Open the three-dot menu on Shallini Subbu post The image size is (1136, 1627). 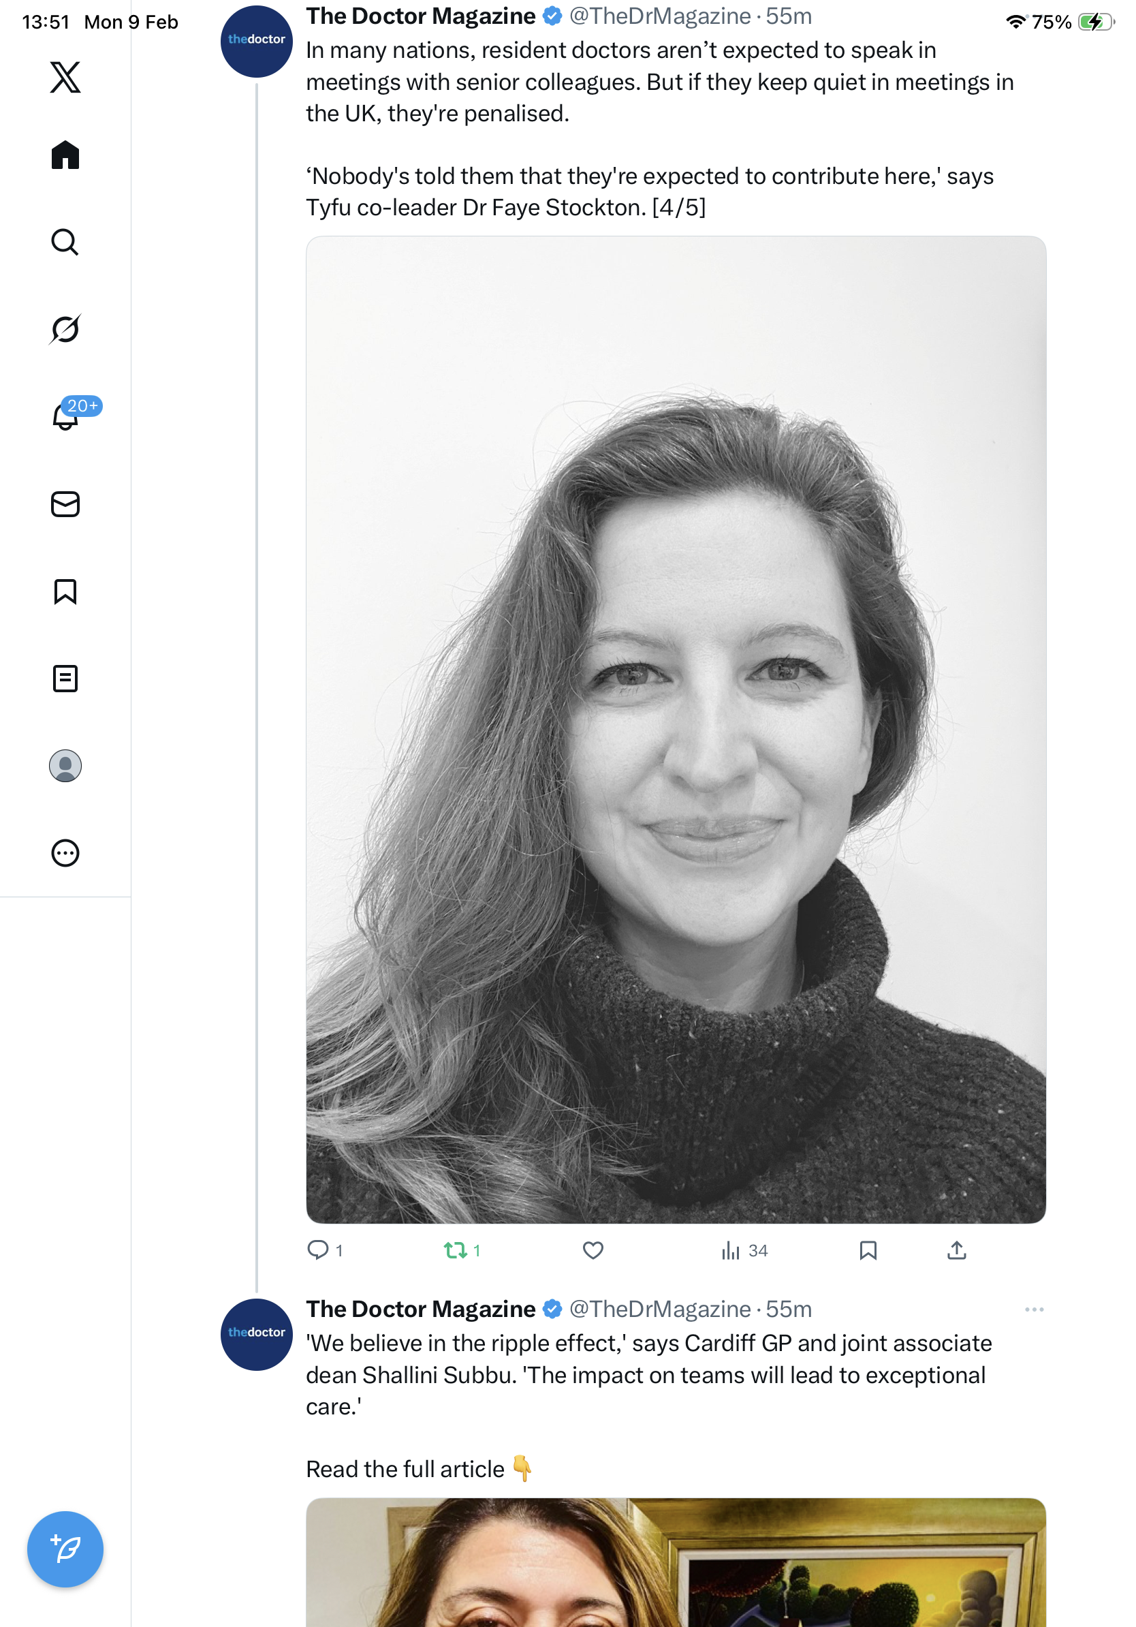click(1034, 1310)
